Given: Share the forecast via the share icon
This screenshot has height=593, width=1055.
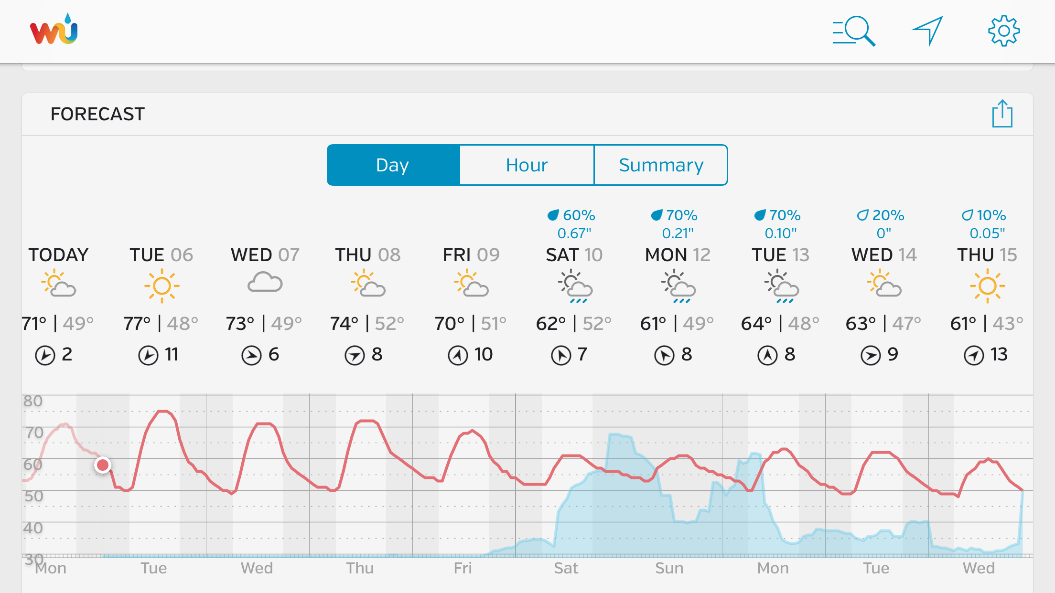Looking at the screenshot, I should (x=1002, y=114).
